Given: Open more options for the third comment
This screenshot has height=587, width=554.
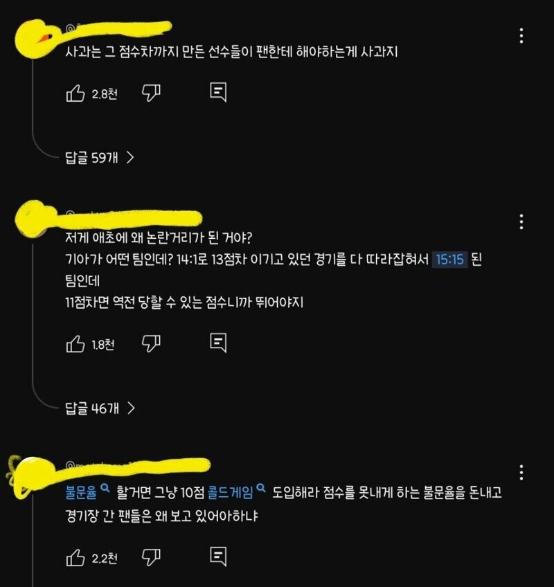Looking at the screenshot, I should [521, 473].
